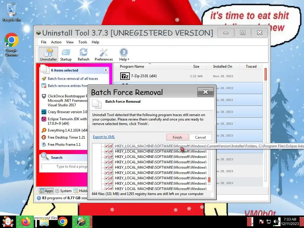The height and width of the screenshot is (228, 304).
Task: Open Google Chrome desktop shortcut
Action: (x=12, y=45)
